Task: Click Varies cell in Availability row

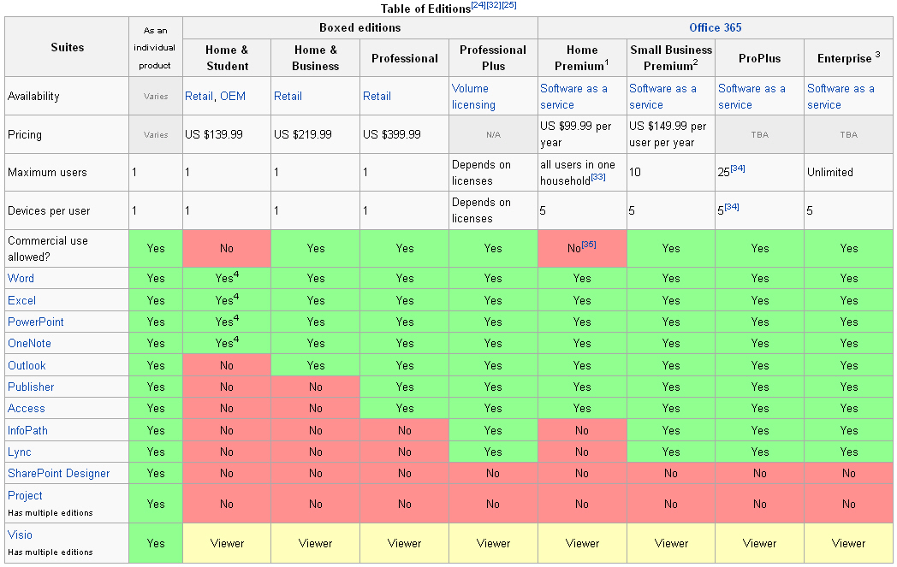Action: click(156, 96)
